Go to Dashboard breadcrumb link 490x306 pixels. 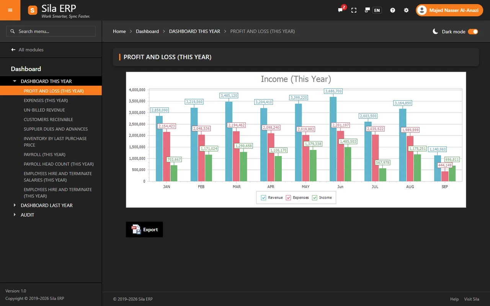[147, 31]
